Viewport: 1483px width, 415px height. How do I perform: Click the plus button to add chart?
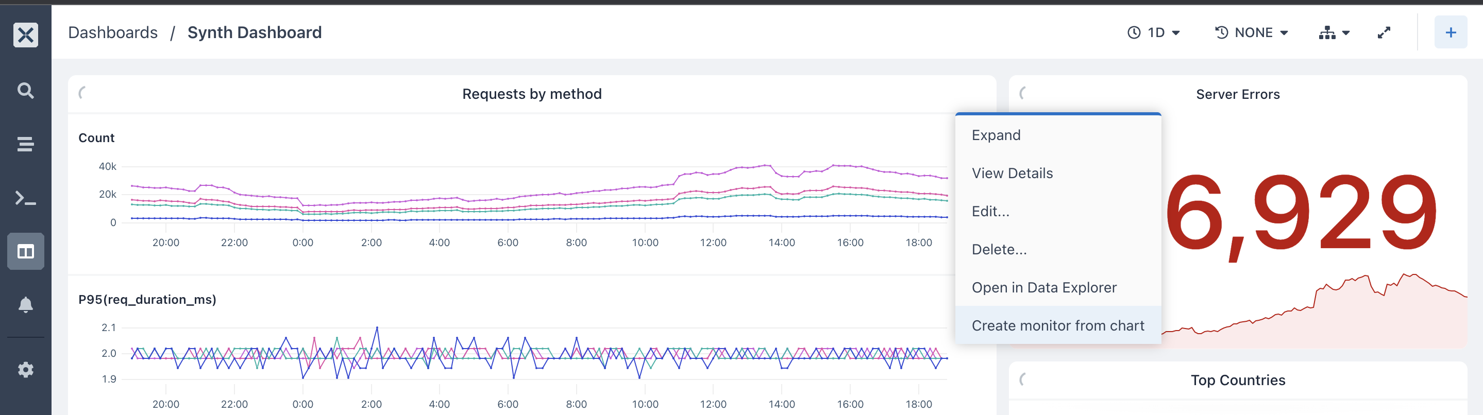[x=1450, y=32]
